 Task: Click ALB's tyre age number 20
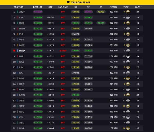tap(124, 100)
